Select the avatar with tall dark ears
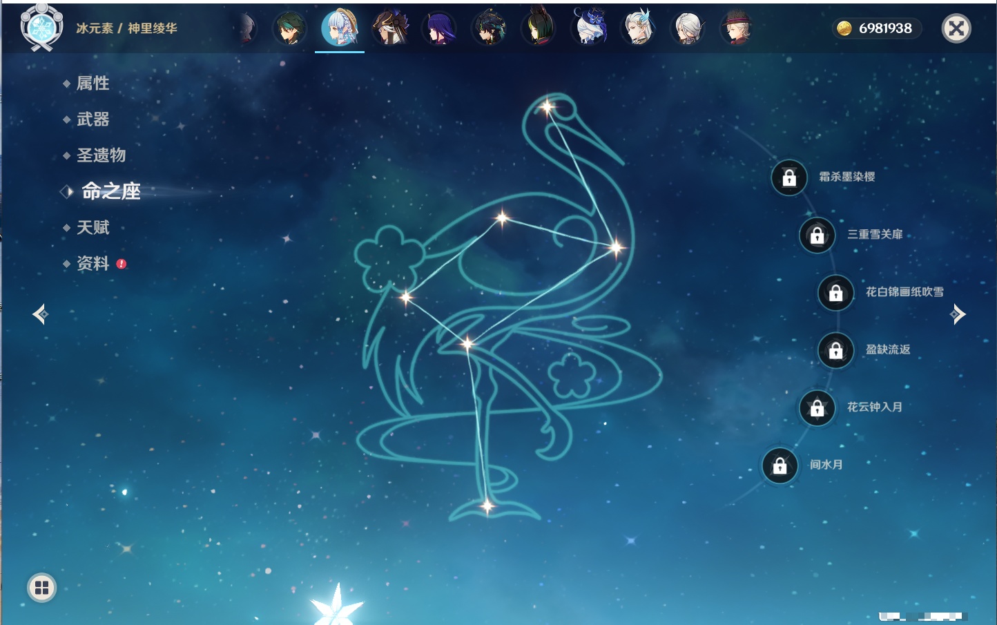The image size is (997, 625). point(539,27)
